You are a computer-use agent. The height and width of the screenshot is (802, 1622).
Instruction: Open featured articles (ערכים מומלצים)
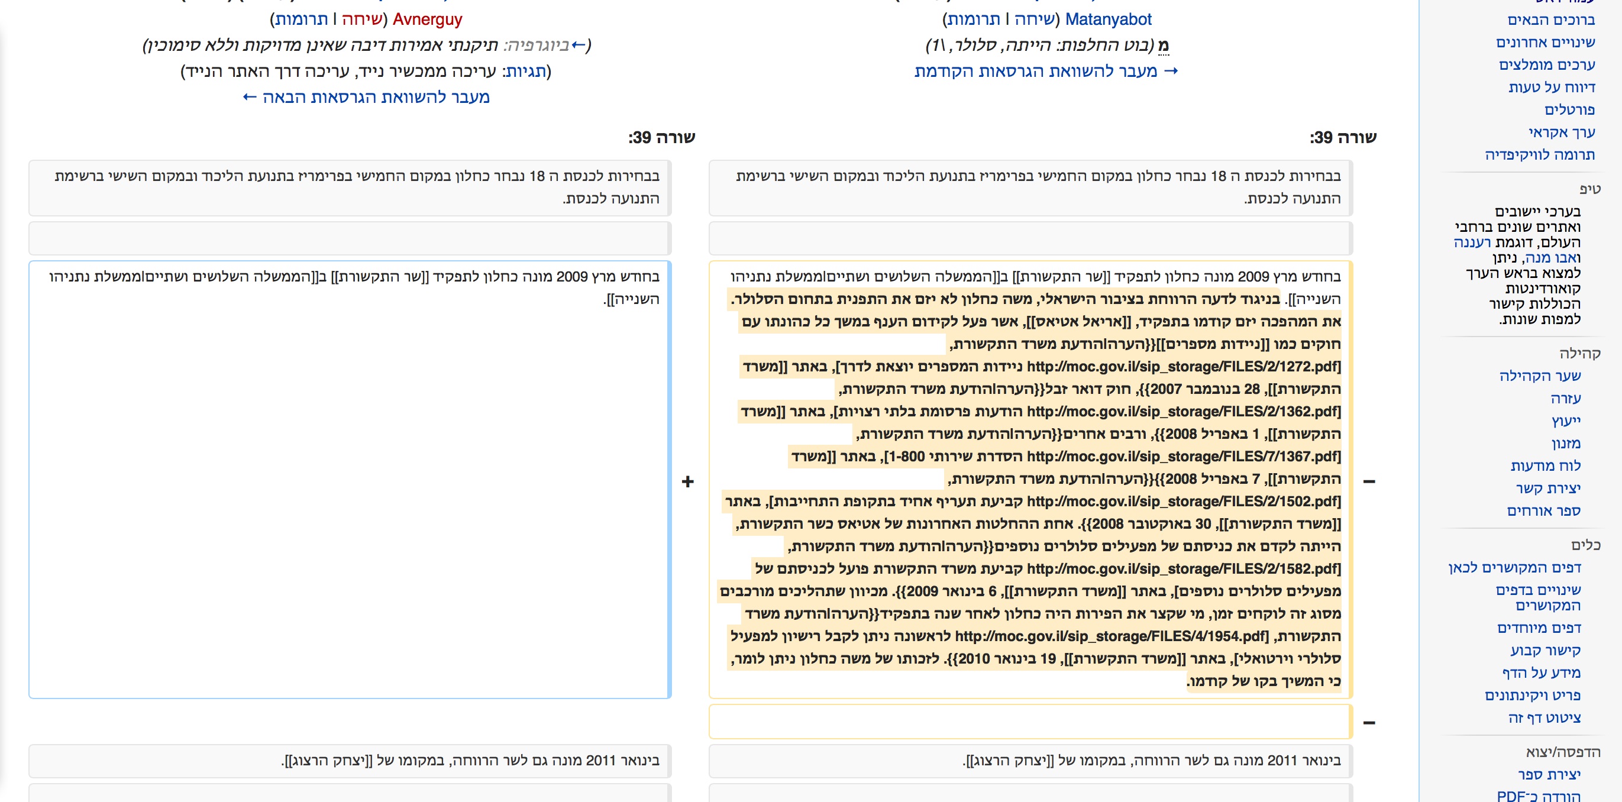[x=1546, y=65]
